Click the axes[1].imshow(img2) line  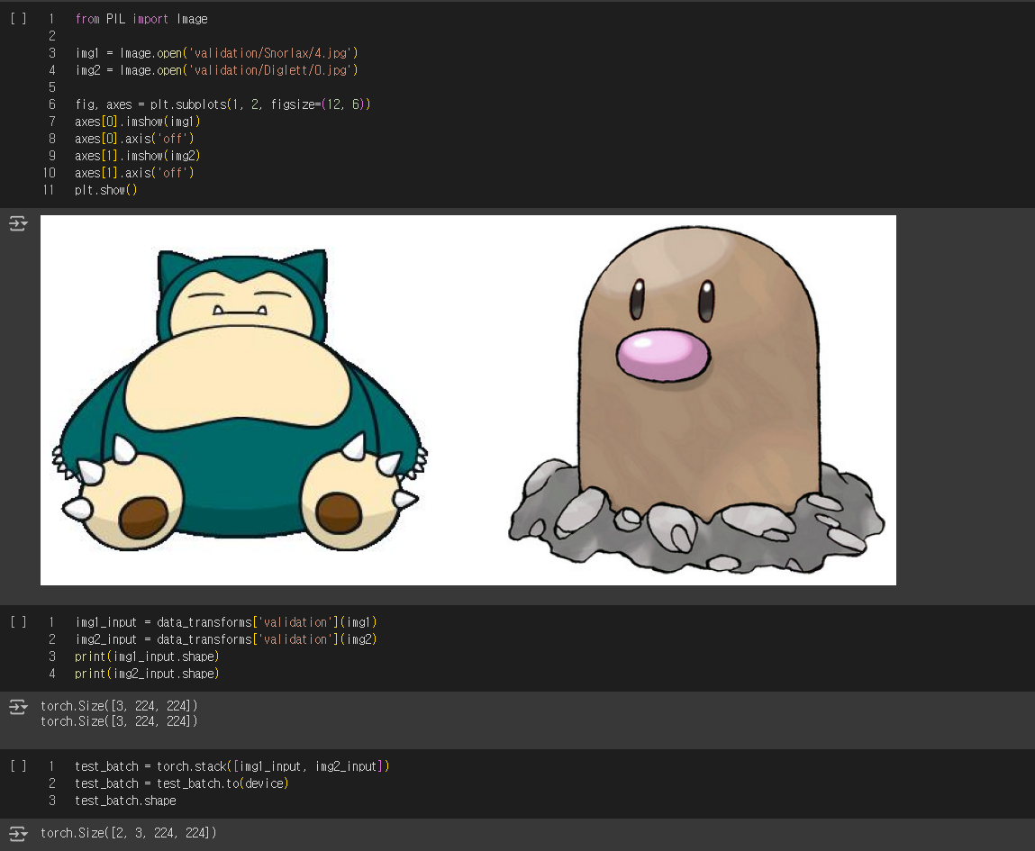click(137, 156)
